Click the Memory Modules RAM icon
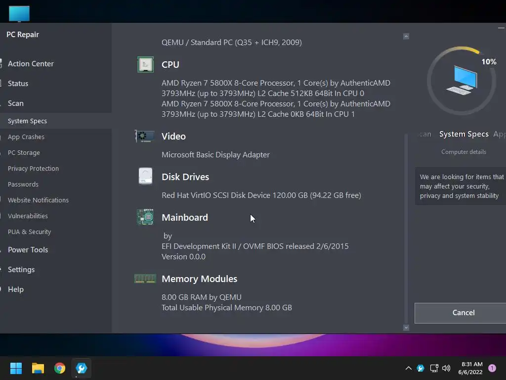The width and height of the screenshot is (506, 380). click(x=145, y=279)
